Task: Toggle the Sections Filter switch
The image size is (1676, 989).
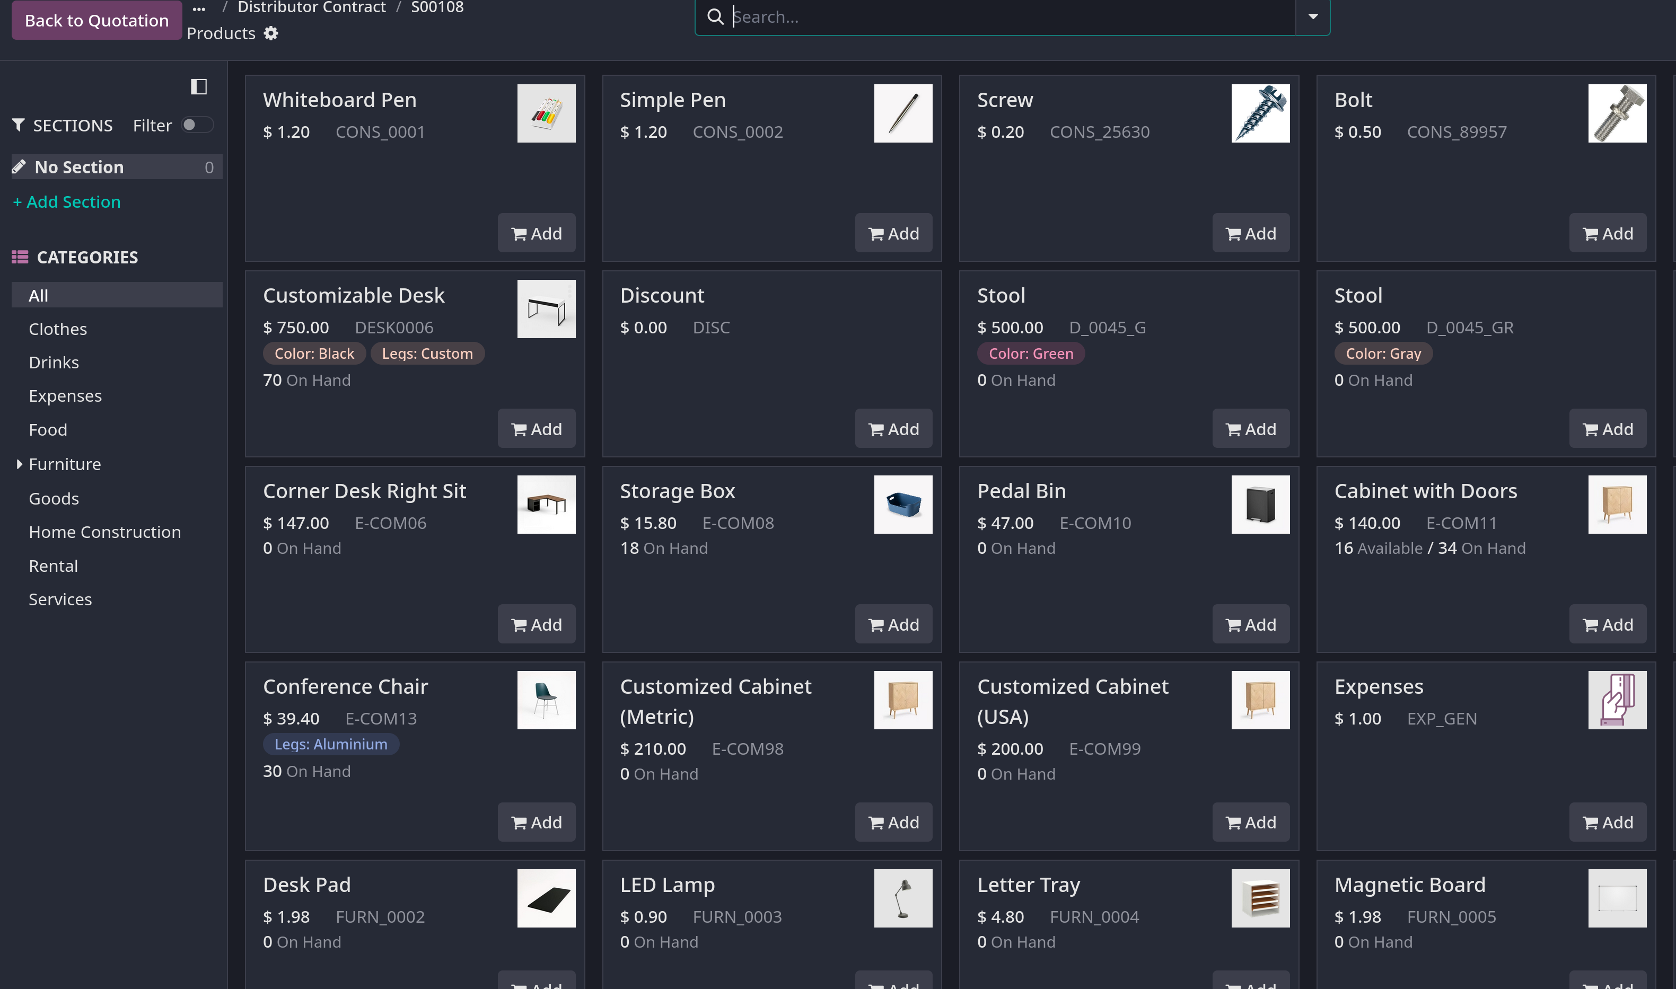Action: pos(197,125)
